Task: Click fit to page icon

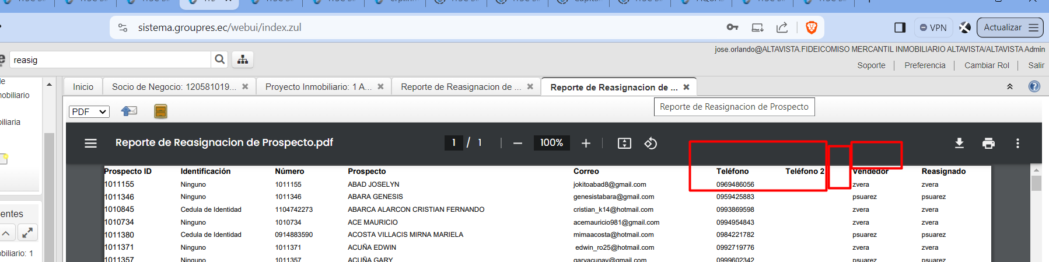Action: [x=624, y=143]
